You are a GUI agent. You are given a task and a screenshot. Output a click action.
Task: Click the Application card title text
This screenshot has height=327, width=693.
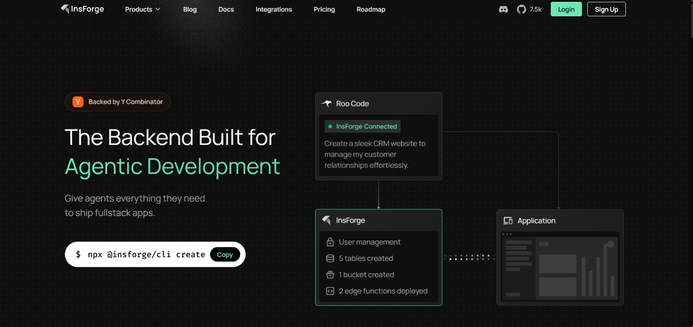tap(537, 221)
